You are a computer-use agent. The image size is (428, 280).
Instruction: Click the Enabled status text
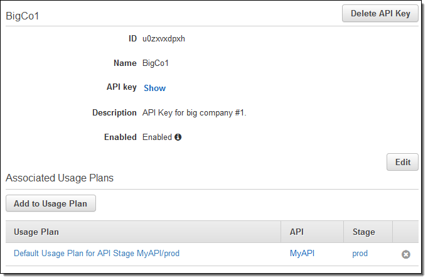(x=157, y=137)
